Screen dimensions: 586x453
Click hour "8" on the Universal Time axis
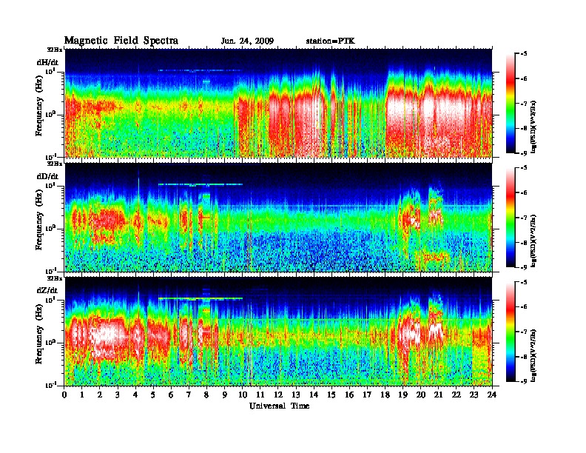[x=206, y=395]
